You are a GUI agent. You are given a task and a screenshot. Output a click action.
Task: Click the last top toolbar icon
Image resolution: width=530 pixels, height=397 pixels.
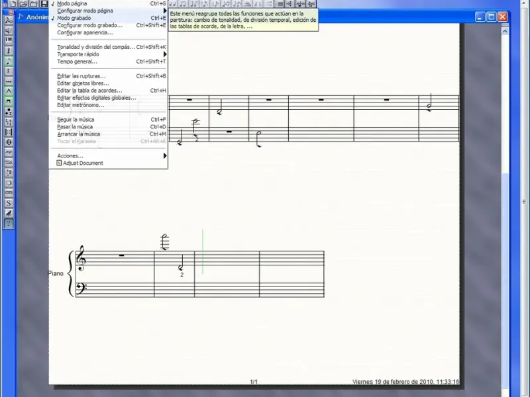point(311,4)
